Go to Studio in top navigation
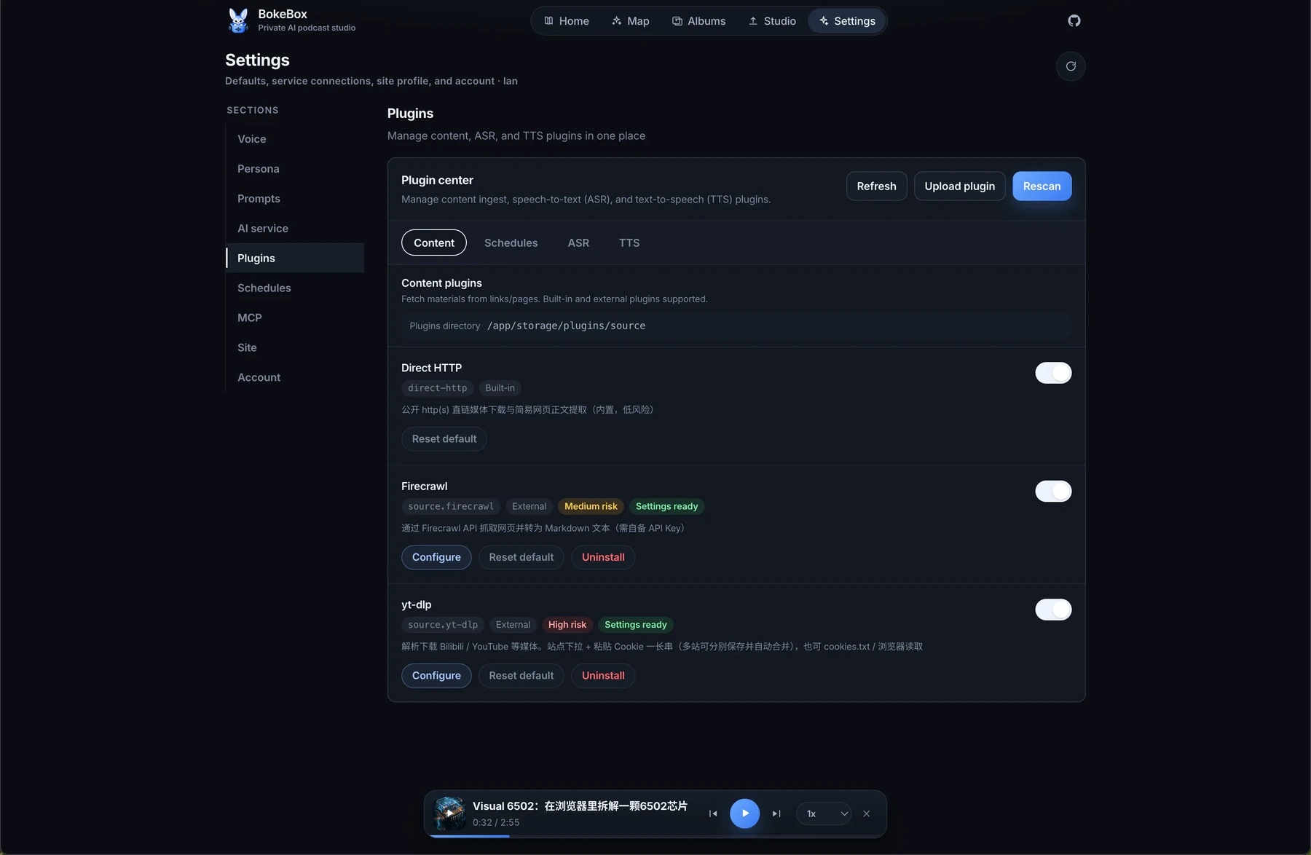The height and width of the screenshot is (855, 1311). pyautogui.click(x=772, y=21)
